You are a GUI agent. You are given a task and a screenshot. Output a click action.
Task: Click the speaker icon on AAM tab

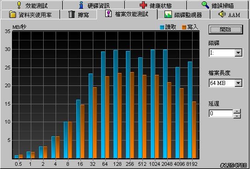[x=222, y=14]
